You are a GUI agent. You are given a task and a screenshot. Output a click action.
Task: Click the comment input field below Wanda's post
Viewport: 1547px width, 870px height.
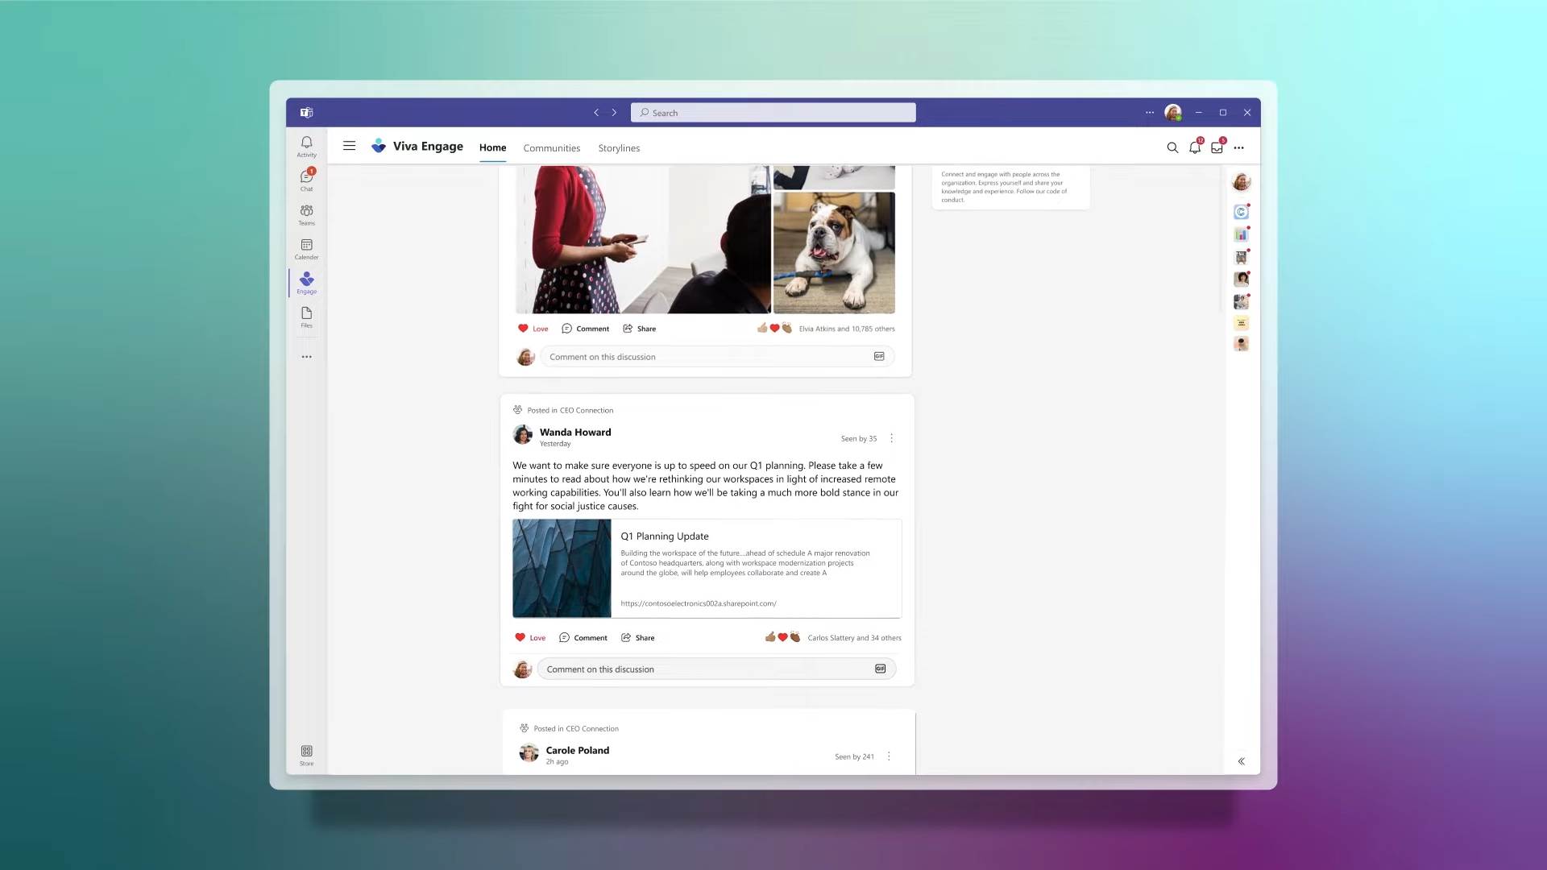pyautogui.click(x=709, y=669)
